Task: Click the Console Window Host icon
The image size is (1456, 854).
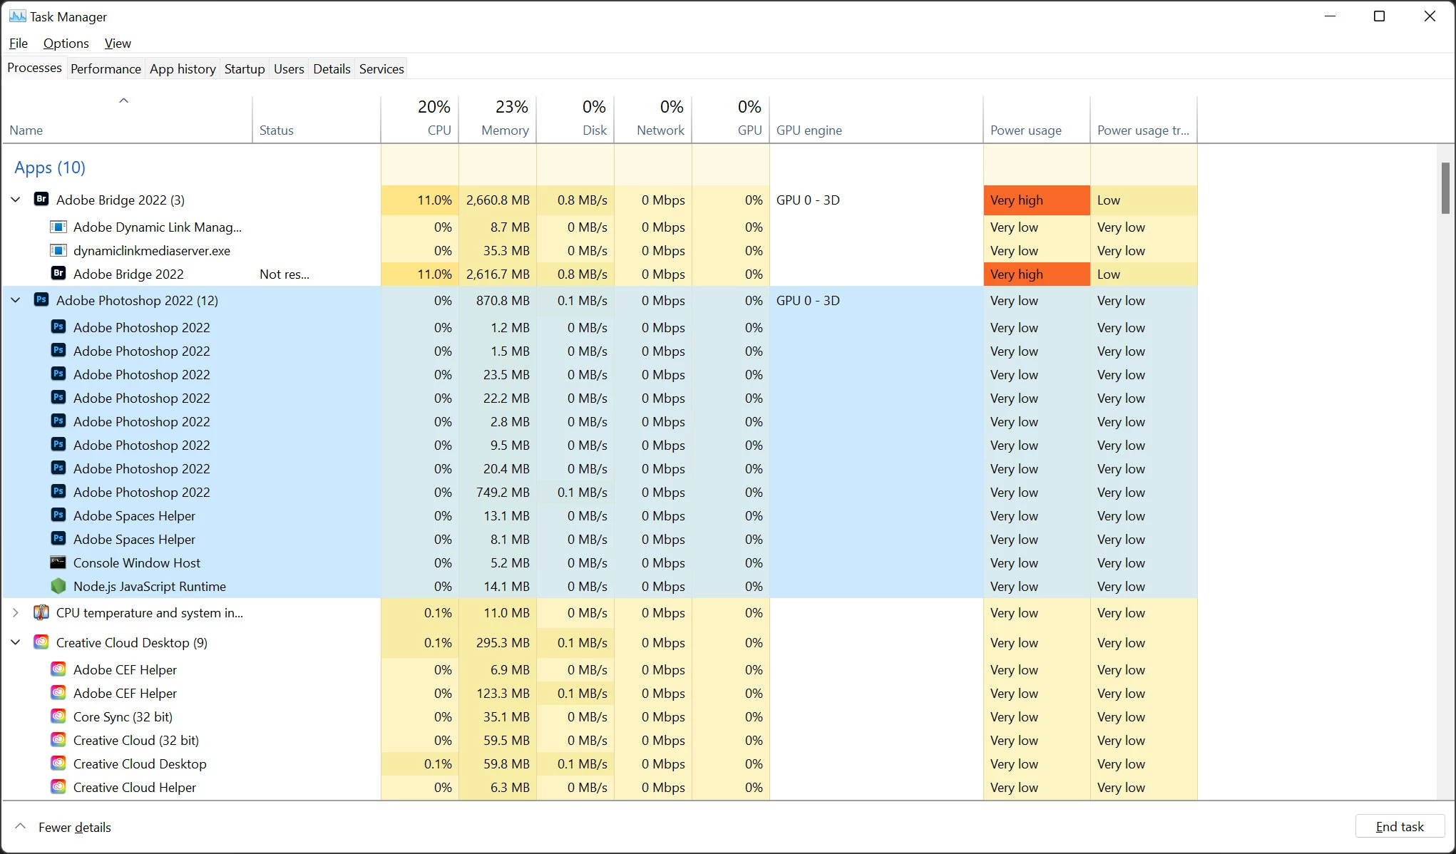Action: tap(58, 562)
